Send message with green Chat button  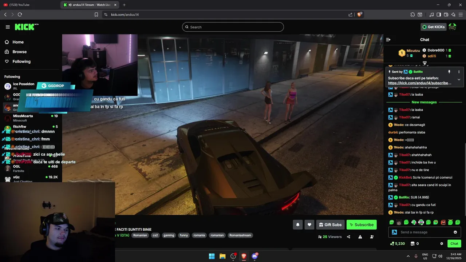tap(454, 244)
